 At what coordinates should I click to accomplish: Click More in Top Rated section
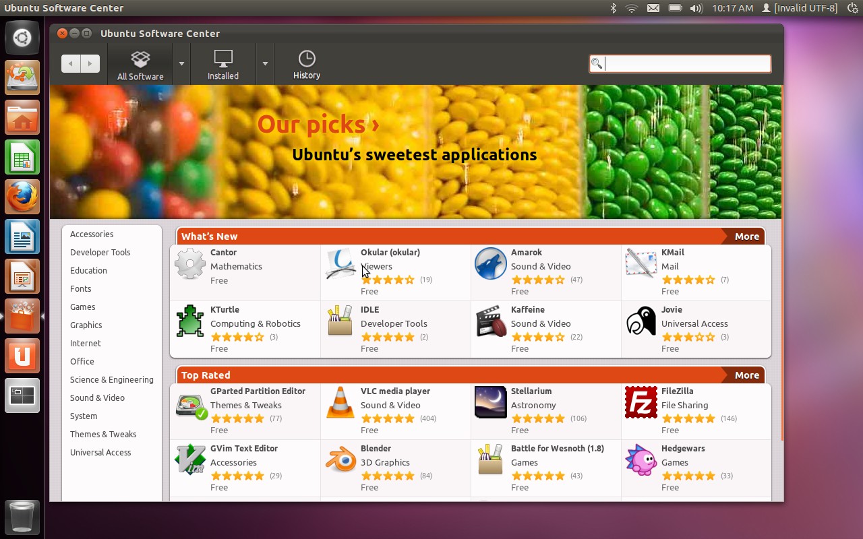click(x=746, y=375)
